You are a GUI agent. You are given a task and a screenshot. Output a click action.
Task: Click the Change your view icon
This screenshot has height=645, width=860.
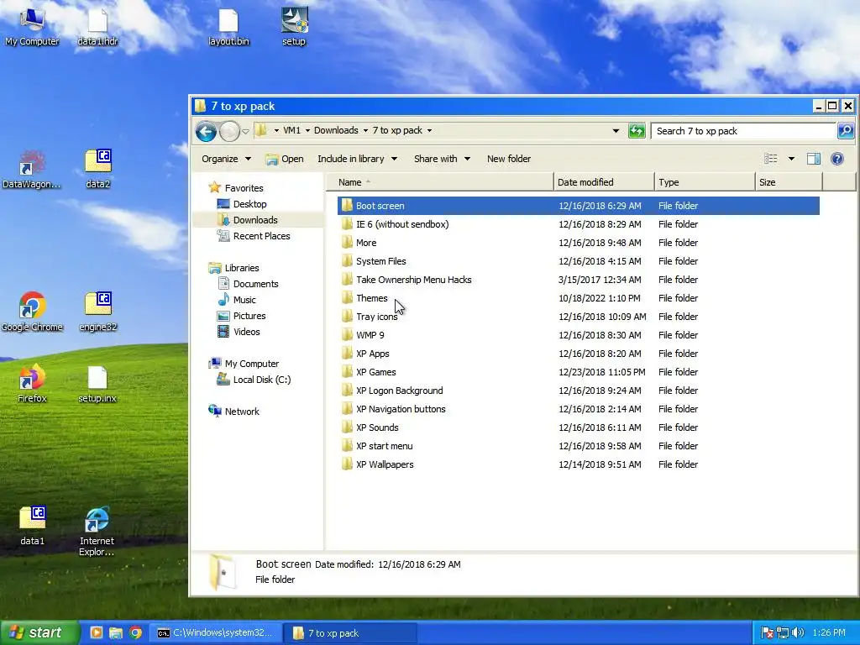pos(771,159)
